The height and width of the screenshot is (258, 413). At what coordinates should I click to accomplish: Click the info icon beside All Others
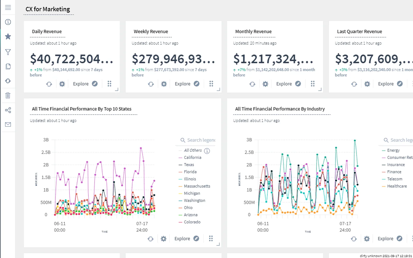click(x=207, y=151)
